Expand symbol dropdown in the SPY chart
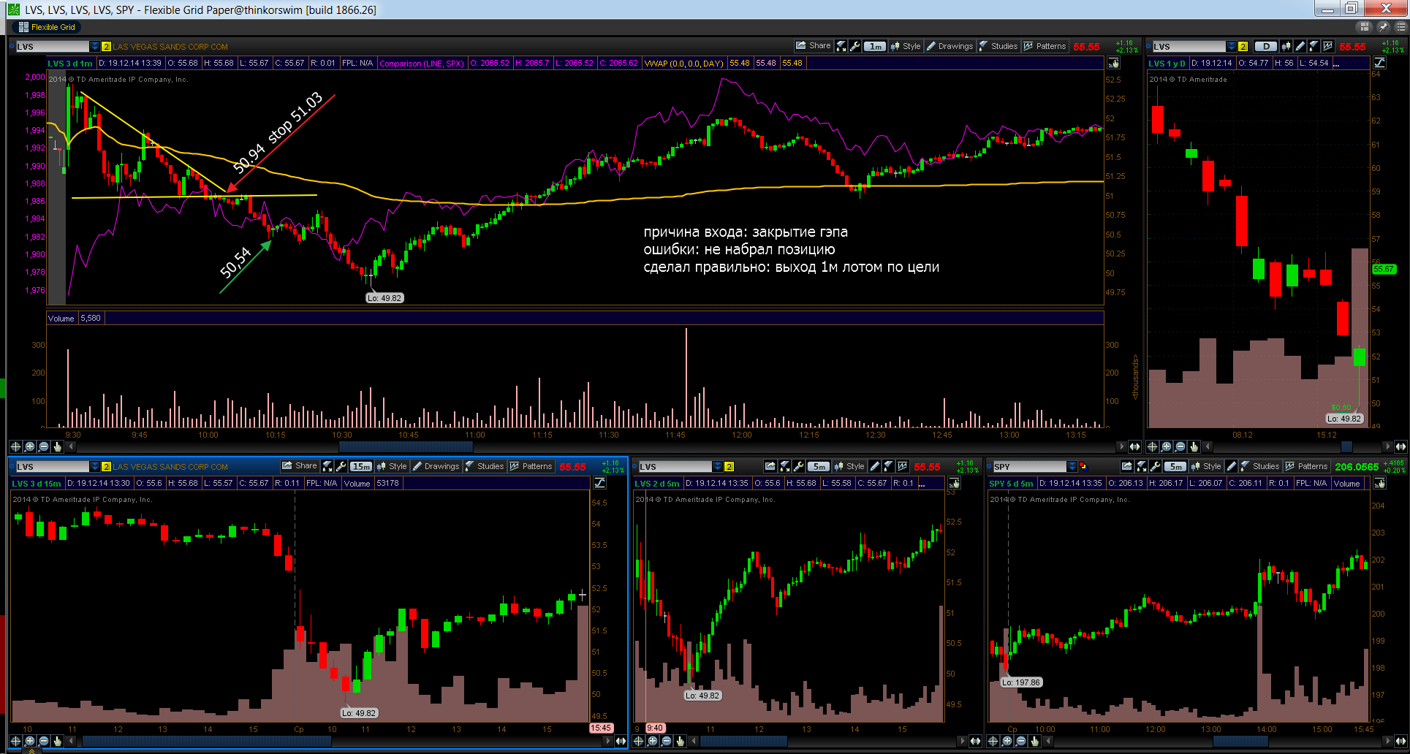The height and width of the screenshot is (754, 1410). tap(1072, 466)
